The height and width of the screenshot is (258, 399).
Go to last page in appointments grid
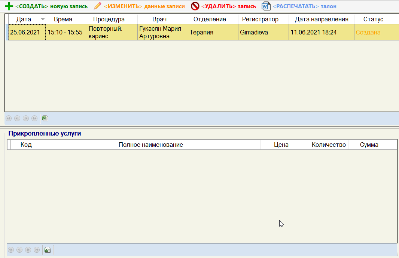(x=34, y=118)
